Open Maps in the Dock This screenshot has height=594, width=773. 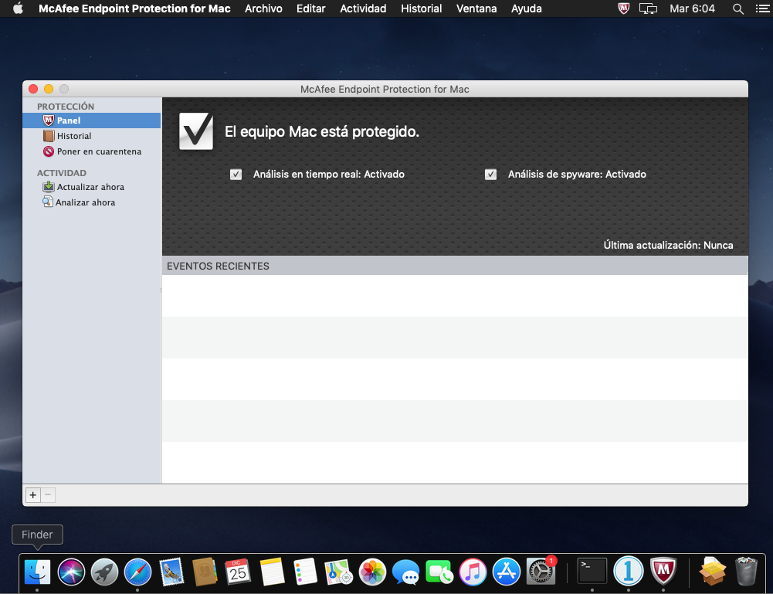tap(339, 572)
